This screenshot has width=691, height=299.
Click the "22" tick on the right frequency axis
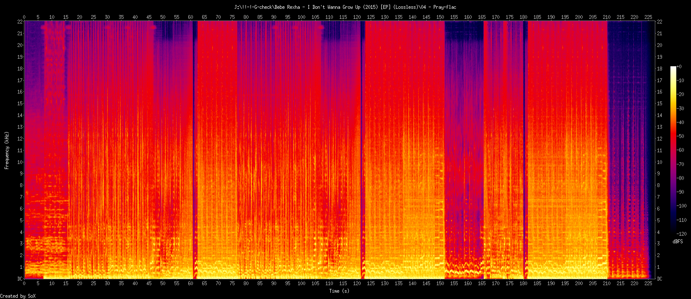point(659,22)
